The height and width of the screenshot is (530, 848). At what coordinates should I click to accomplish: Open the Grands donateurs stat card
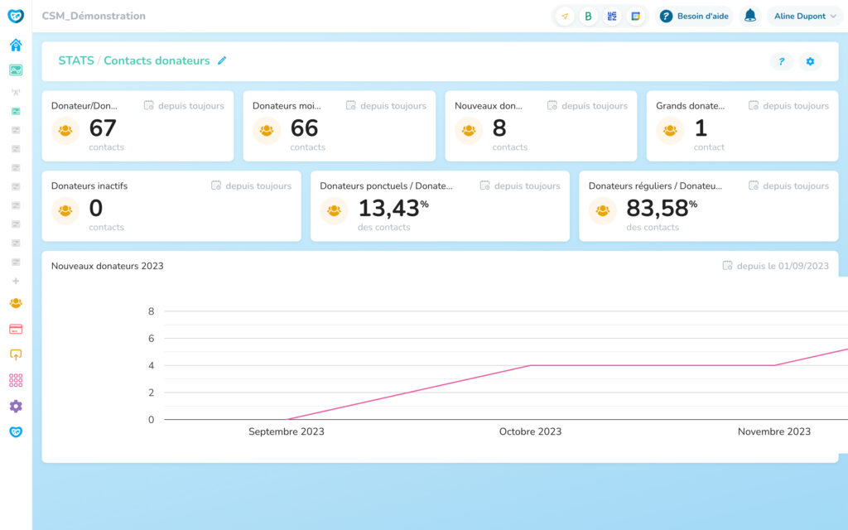pyautogui.click(x=741, y=126)
